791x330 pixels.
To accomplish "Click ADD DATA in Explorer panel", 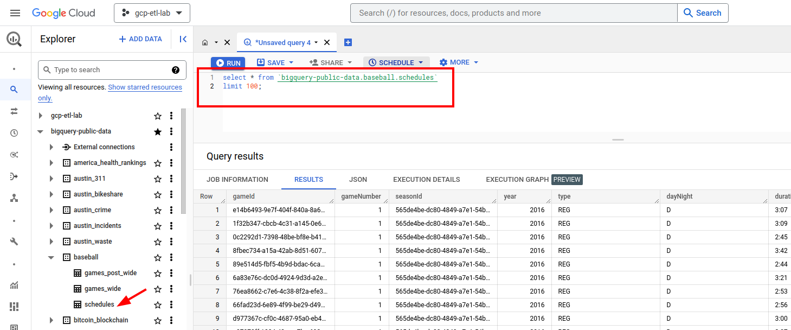I will (x=140, y=39).
